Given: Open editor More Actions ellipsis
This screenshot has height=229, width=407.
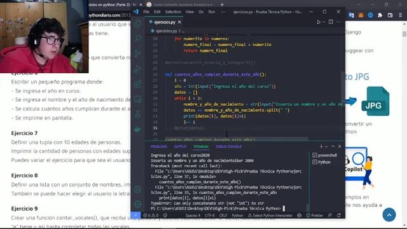Looking at the screenshot, I should coord(338,22).
